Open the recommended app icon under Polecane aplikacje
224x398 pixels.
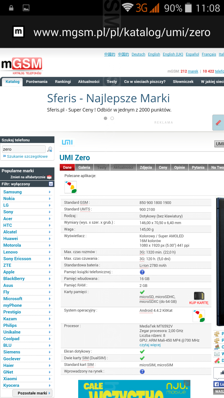click(x=71, y=187)
